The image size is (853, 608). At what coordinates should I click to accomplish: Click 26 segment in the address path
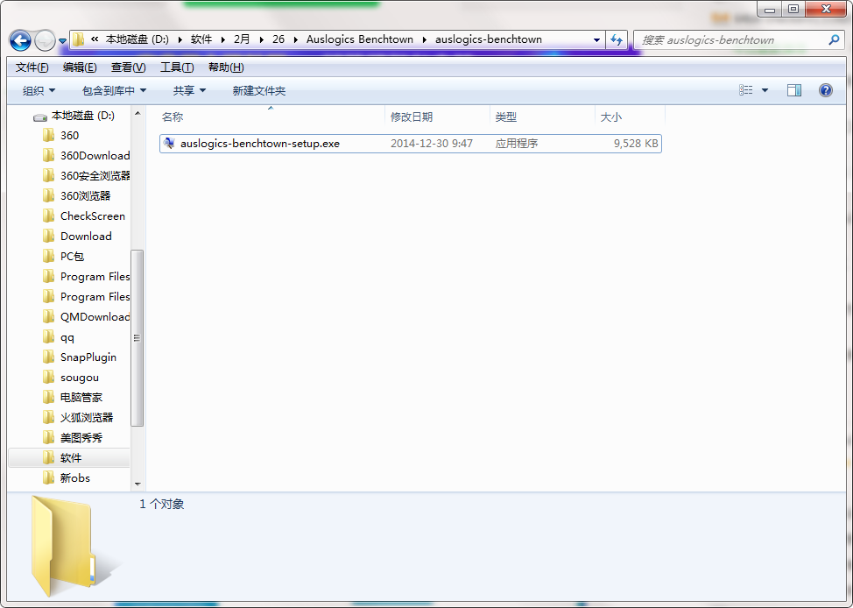278,39
